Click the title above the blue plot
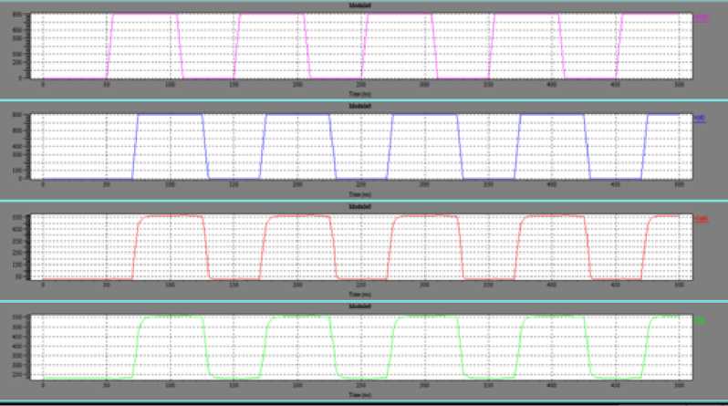 [359, 107]
